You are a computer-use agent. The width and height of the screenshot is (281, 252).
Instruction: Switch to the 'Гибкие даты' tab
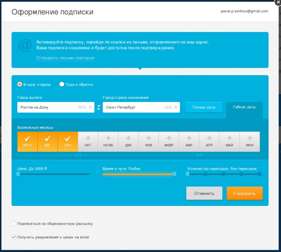pos(244,107)
